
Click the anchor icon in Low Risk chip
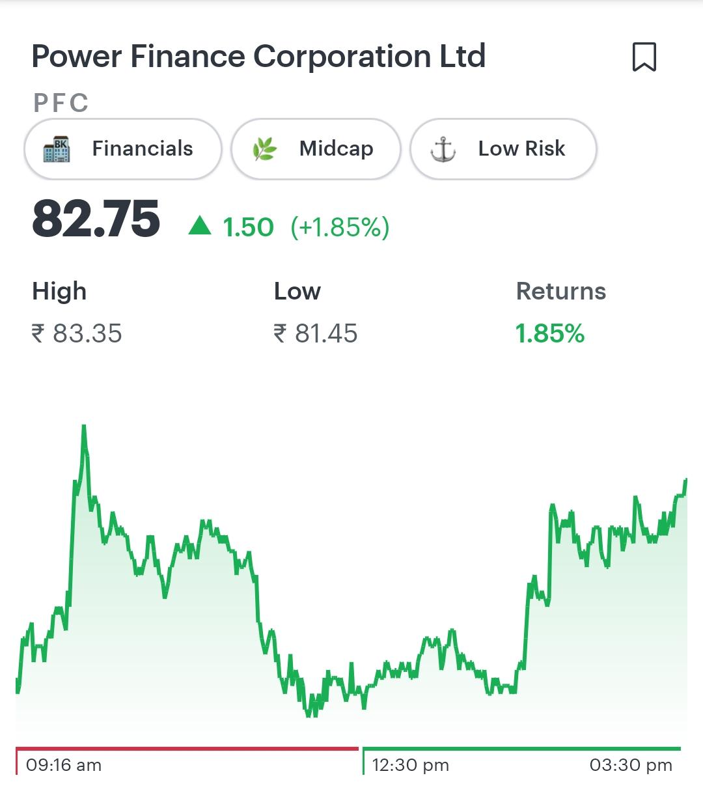(443, 149)
